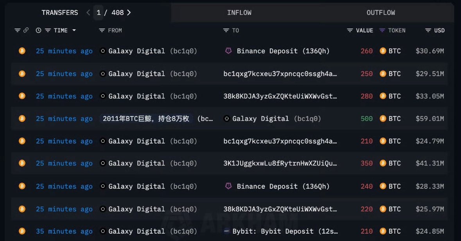This screenshot has height=241, width=461.
Task: Open address 3K1JUggkxwLu8fRytrnHwXZUiQu link
Action: [x=280, y=164]
